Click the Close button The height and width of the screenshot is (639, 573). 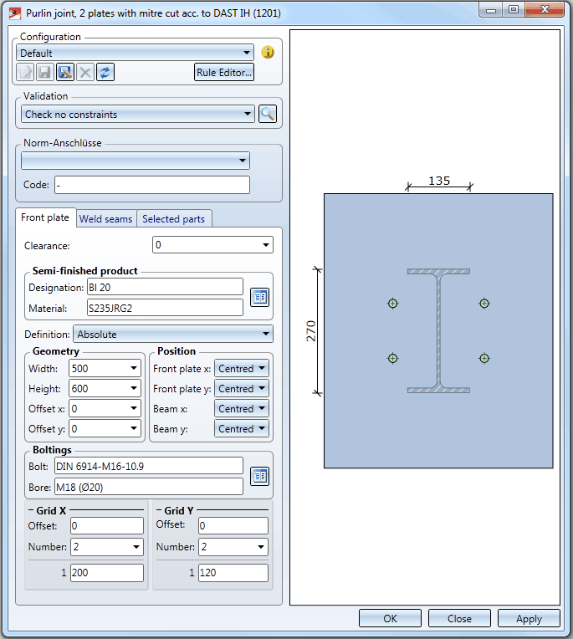pos(459,619)
